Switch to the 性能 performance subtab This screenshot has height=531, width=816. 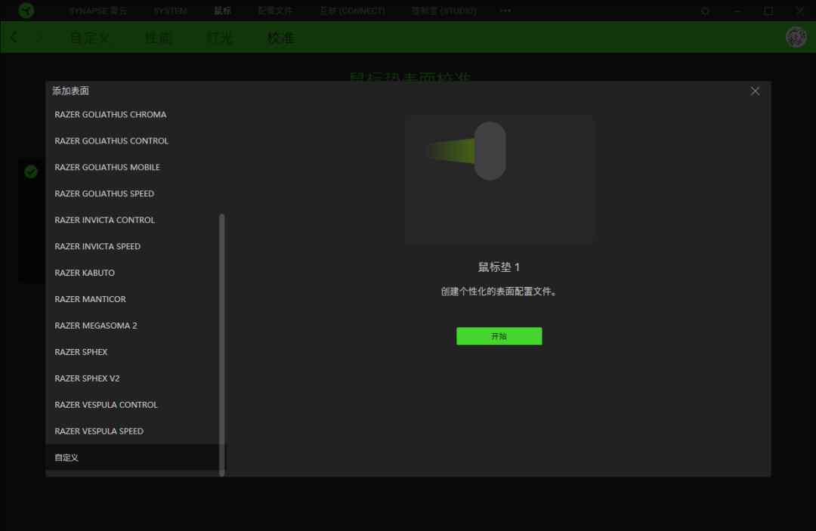click(x=158, y=38)
